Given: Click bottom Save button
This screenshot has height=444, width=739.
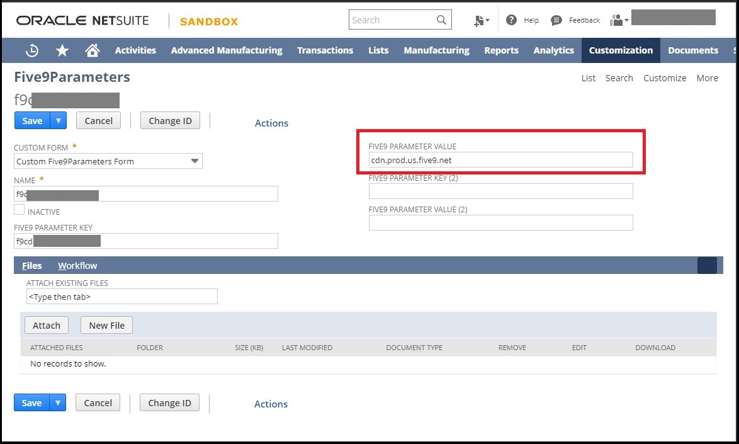Looking at the screenshot, I should tap(31, 403).
